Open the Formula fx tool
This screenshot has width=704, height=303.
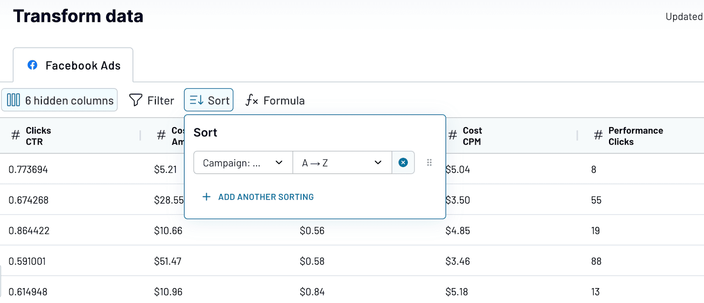(x=252, y=100)
